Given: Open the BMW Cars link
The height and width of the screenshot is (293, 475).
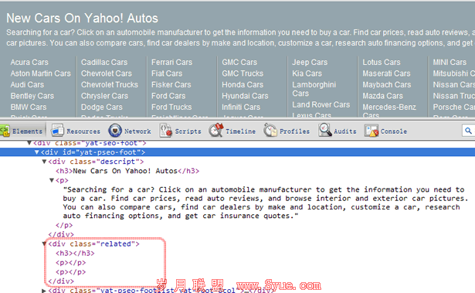Looking at the screenshot, I should [29, 107].
